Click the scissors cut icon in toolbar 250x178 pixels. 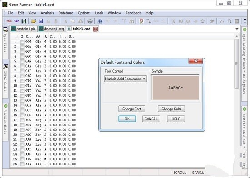coord(65,21)
